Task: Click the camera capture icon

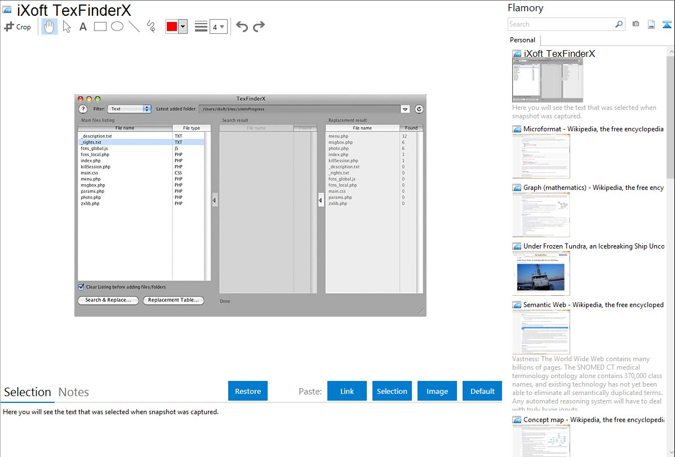Action: point(636,24)
